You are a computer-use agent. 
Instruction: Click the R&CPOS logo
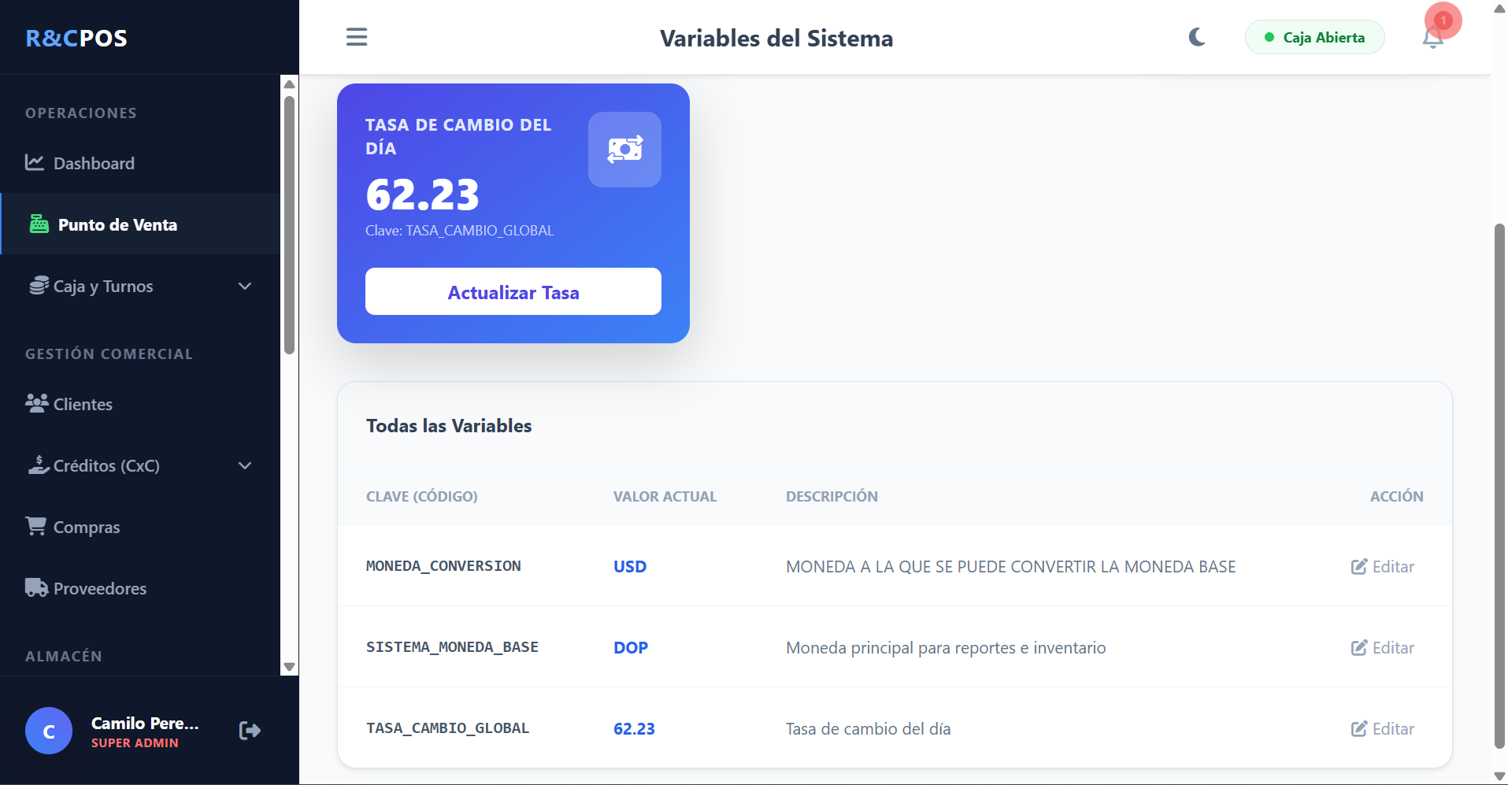pyautogui.click(x=76, y=38)
